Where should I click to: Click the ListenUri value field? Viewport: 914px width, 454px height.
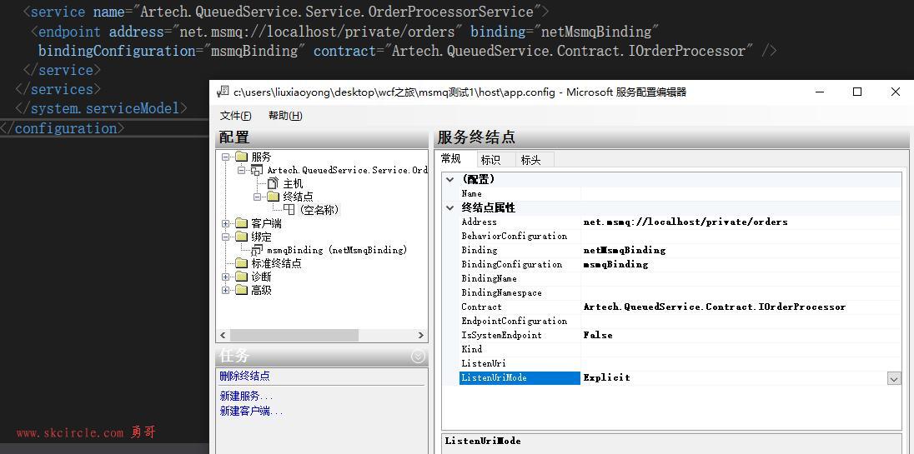click(741, 364)
